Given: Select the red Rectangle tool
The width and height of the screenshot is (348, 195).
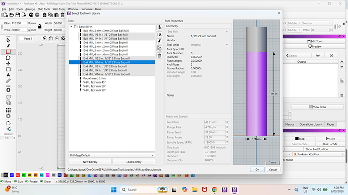Looking at the screenshot, I should [8, 52].
